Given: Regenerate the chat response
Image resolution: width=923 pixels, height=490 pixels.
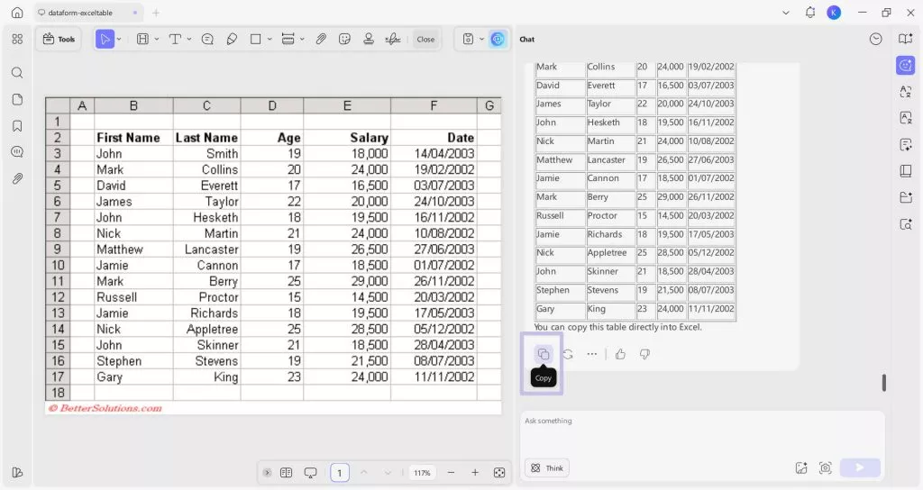Looking at the screenshot, I should pos(568,354).
